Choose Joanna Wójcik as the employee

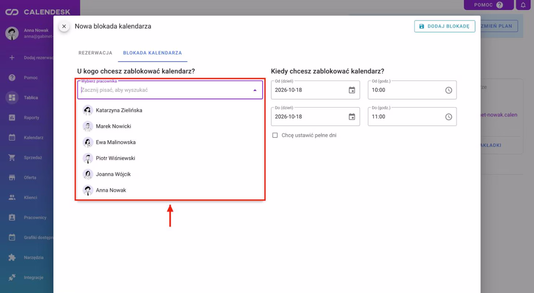click(170, 174)
